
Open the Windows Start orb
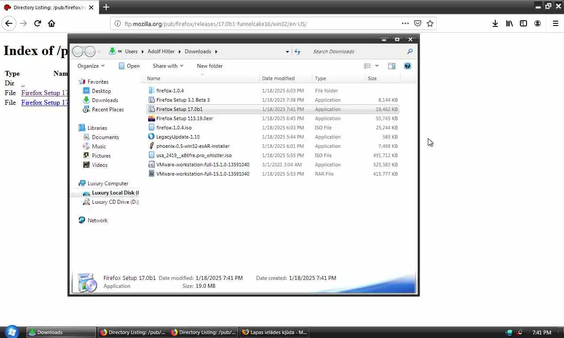coord(11,332)
